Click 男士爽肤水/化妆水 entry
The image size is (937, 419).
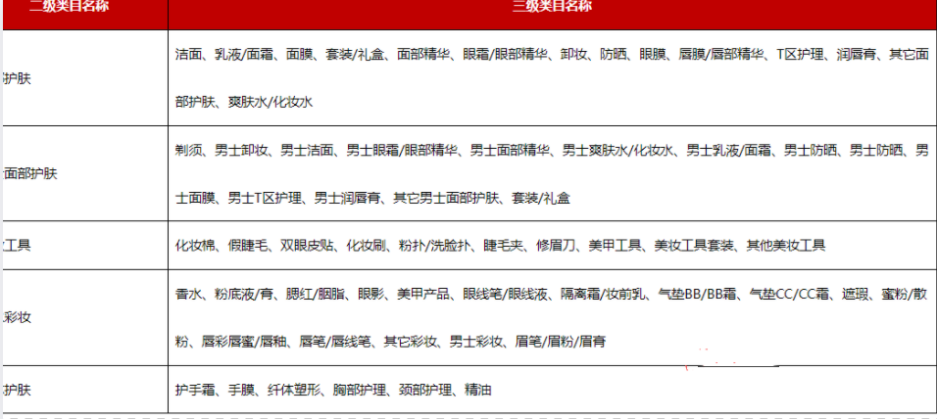[617, 150]
